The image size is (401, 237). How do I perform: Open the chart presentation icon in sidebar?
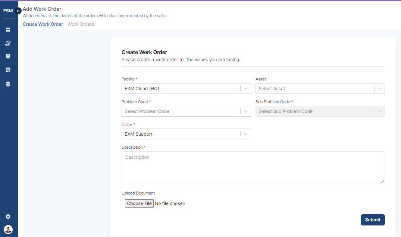[x=8, y=57]
